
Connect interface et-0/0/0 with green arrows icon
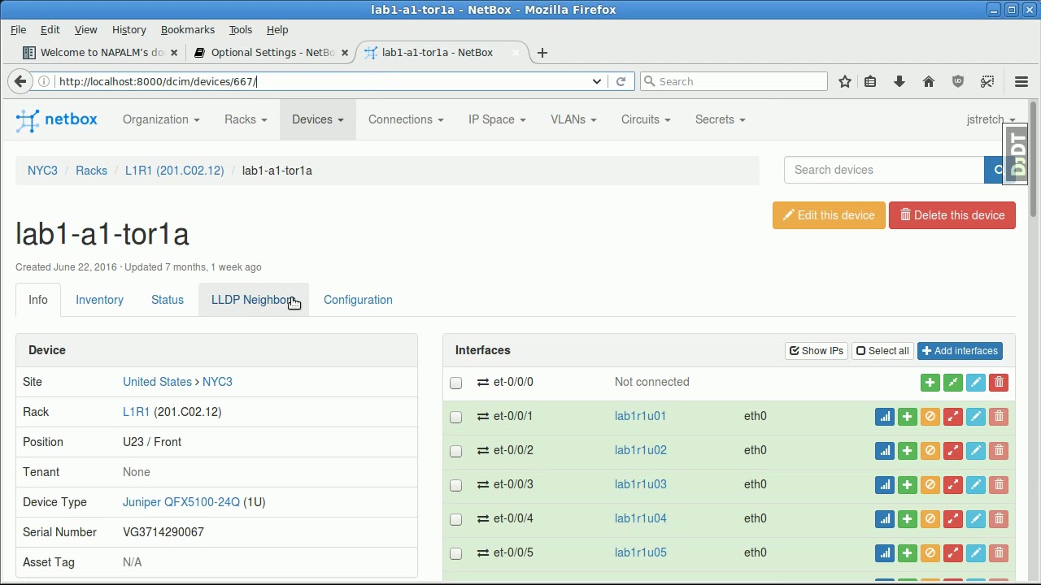tap(953, 382)
